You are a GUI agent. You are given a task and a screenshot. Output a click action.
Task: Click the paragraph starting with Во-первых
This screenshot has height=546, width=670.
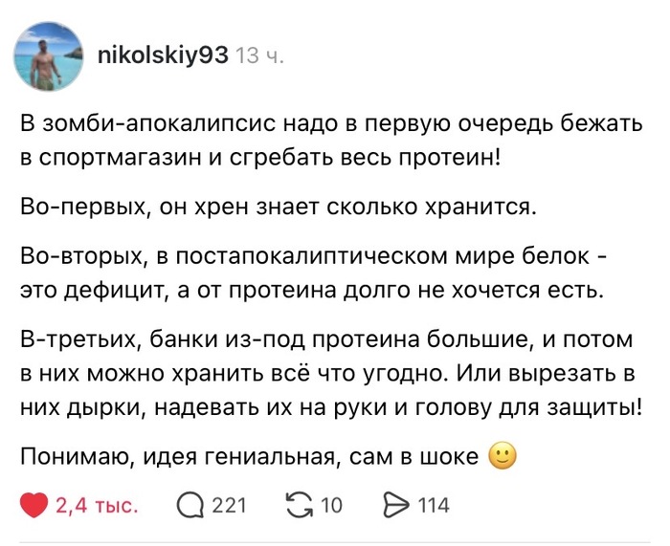[278, 207]
